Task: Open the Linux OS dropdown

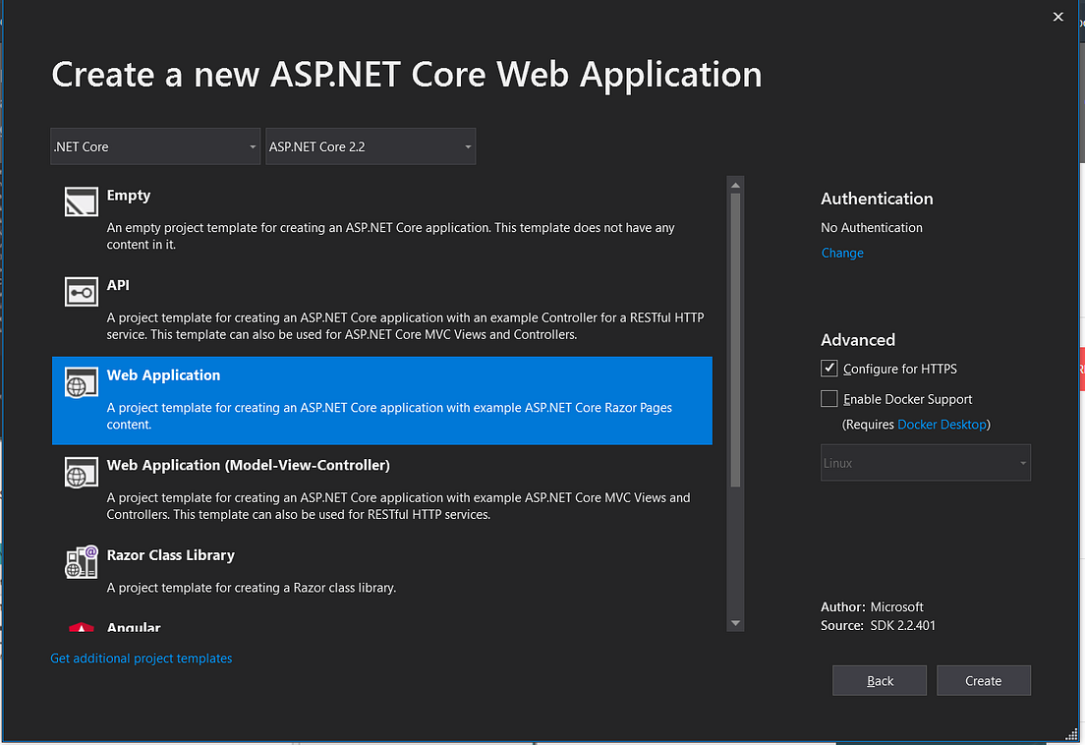Action: (925, 462)
